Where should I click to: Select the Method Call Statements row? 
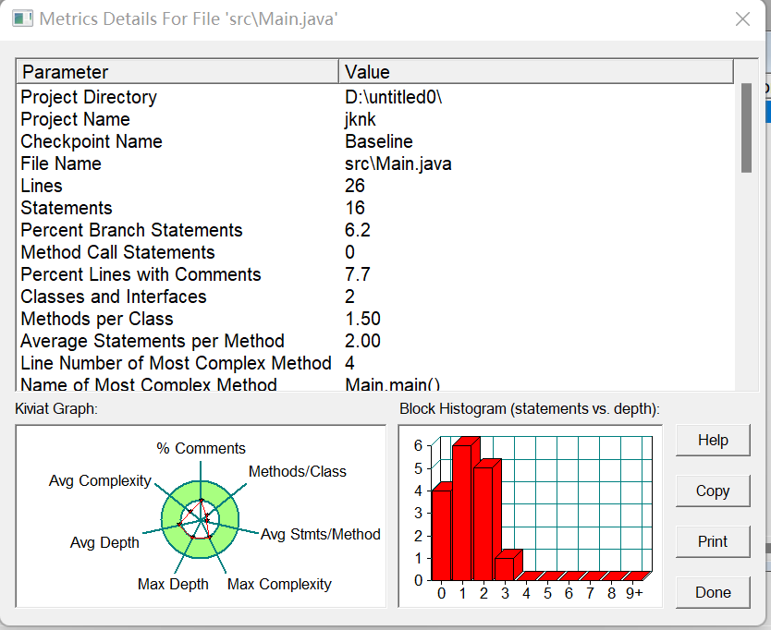(377, 251)
